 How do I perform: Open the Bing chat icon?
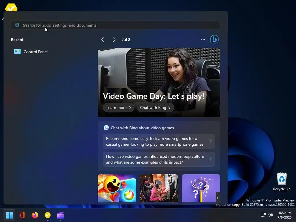pos(214,39)
